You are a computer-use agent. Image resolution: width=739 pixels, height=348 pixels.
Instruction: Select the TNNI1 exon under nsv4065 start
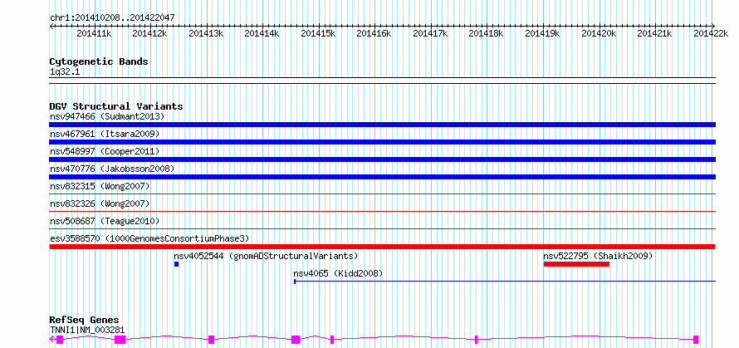coord(296,340)
